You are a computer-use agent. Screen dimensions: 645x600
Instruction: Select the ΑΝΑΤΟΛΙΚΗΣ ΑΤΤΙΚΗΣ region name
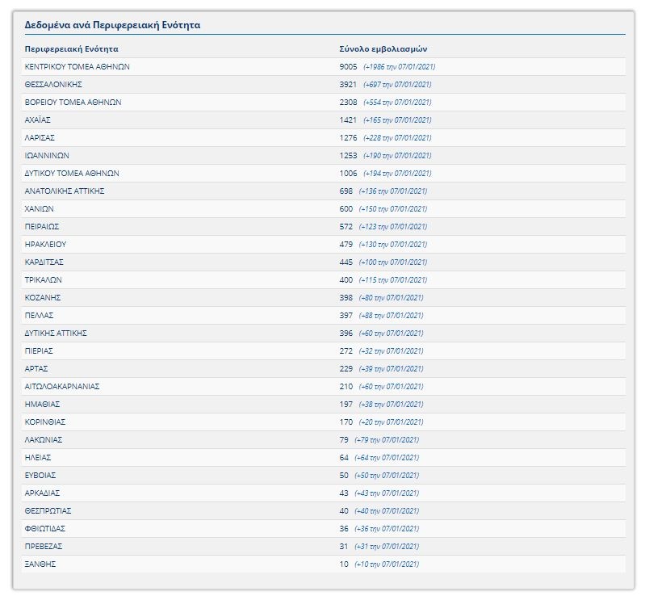65,191
